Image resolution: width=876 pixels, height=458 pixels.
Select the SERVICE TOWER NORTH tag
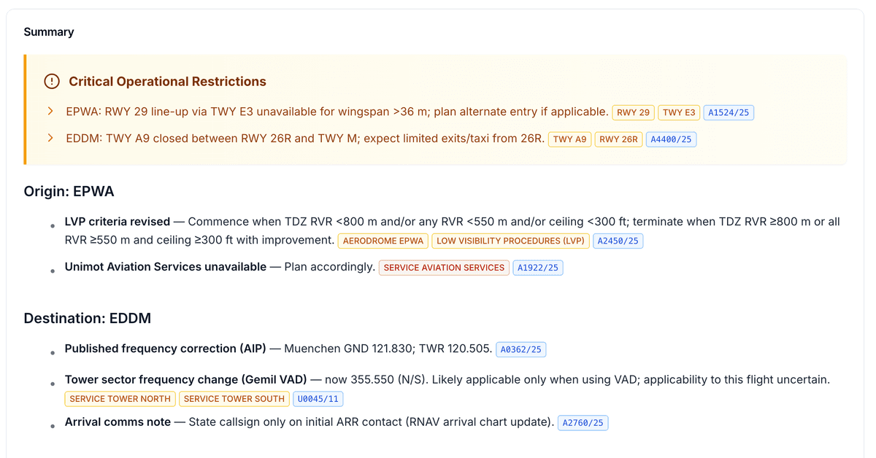point(120,398)
